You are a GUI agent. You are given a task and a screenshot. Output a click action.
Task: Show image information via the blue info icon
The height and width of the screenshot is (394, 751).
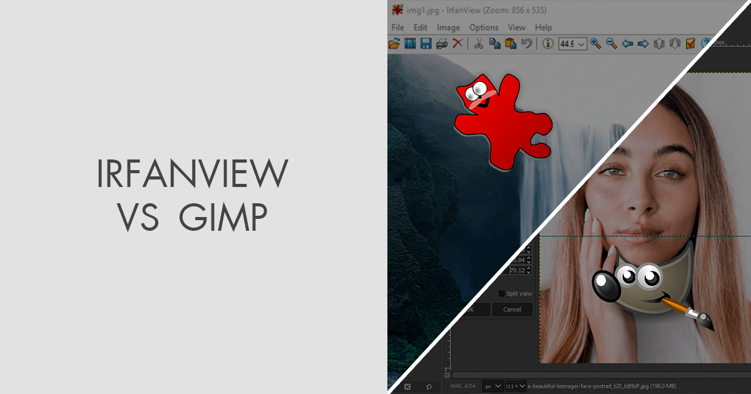548,44
